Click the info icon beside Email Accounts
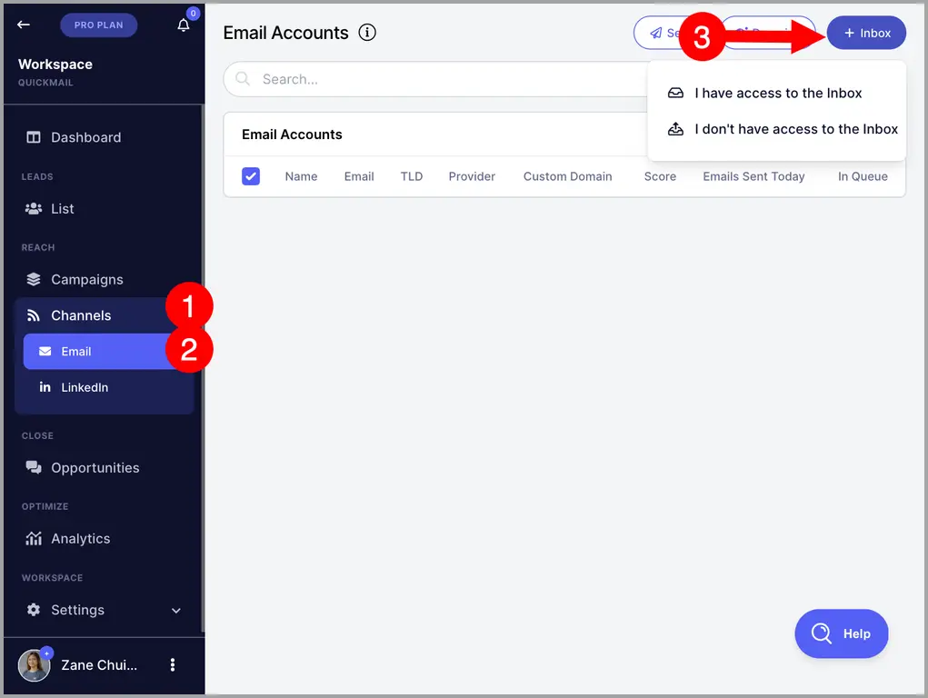 click(367, 33)
